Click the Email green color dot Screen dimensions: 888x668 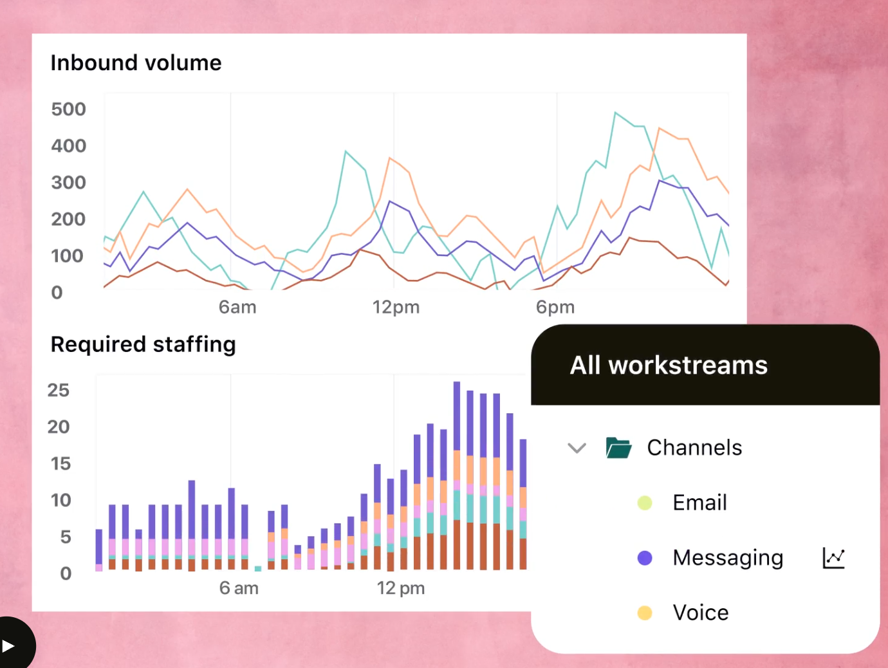pyautogui.click(x=645, y=503)
